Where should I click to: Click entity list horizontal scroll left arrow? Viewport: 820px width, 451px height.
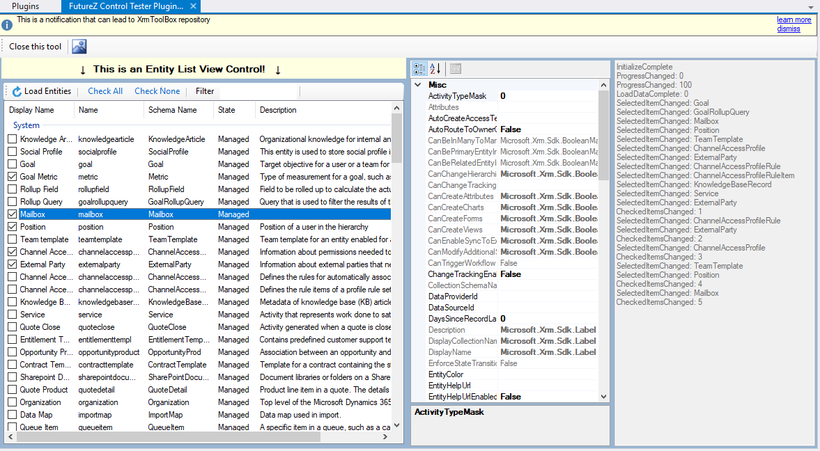click(x=11, y=437)
